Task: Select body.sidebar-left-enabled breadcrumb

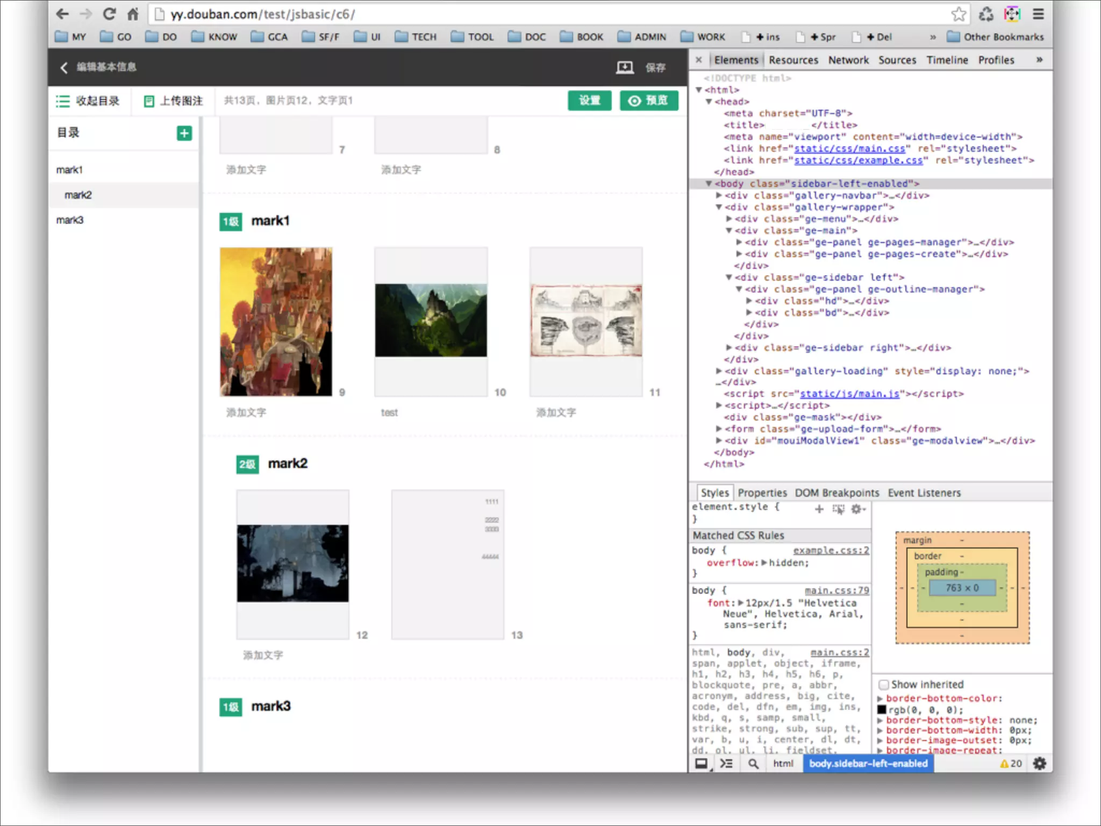Action: click(x=868, y=763)
